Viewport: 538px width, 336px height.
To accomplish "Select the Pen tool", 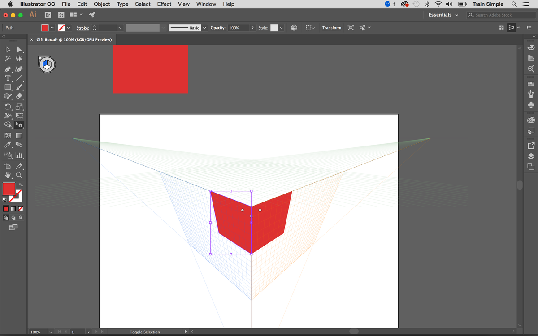I will point(7,69).
